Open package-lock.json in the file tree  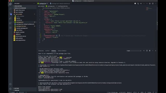tap(21, 26)
